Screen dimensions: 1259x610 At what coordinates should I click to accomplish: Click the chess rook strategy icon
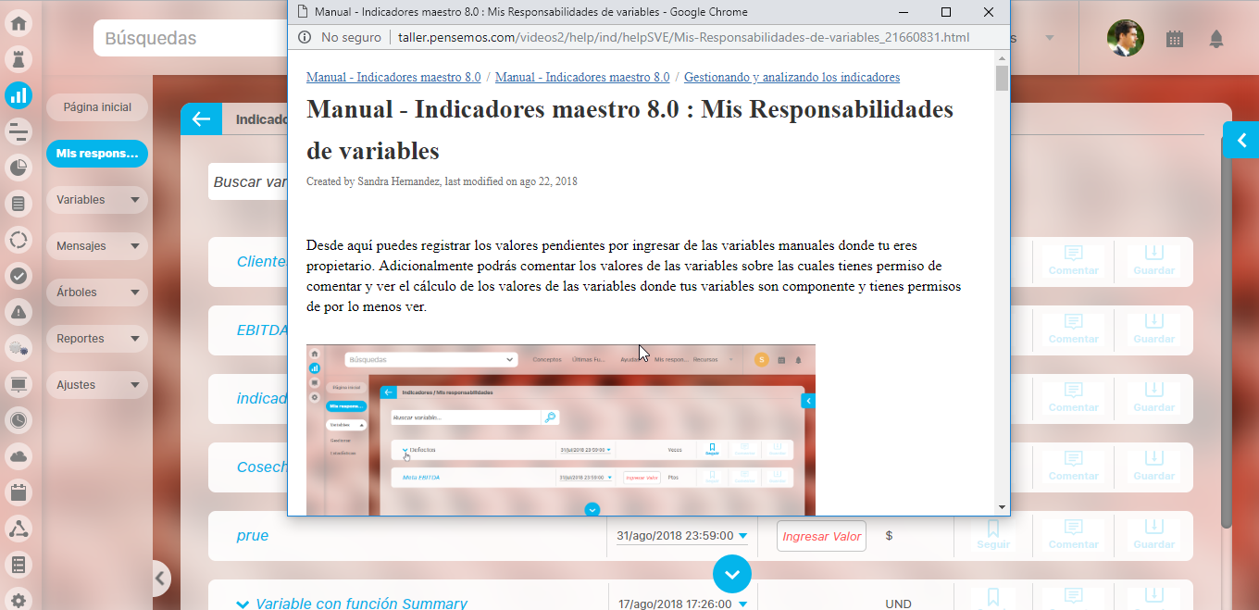pyautogui.click(x=19, y=59)
